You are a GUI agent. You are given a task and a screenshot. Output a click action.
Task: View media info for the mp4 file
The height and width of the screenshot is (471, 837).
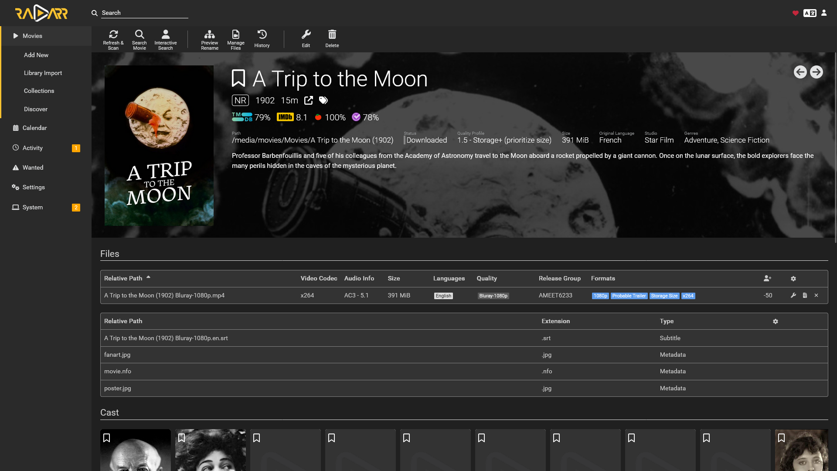[805, 295]
